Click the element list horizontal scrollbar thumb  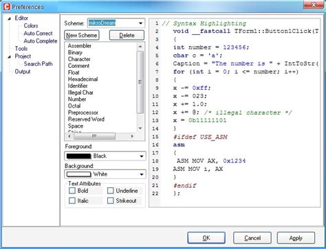click(x=94, y=136)
